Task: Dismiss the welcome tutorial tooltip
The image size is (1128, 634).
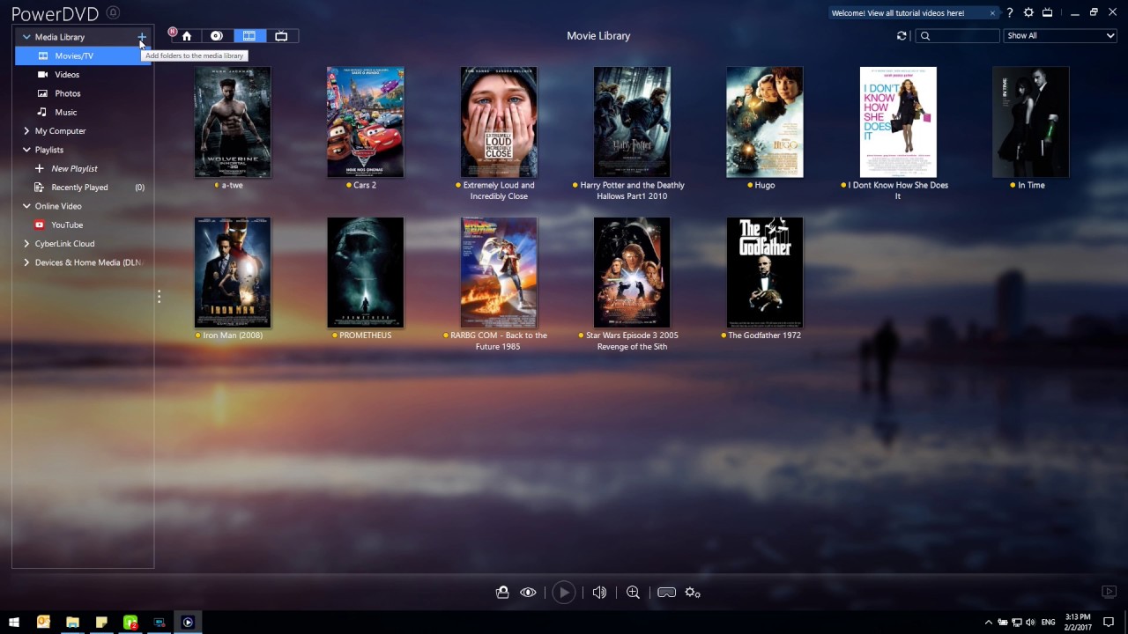Action: click(992, 13)
